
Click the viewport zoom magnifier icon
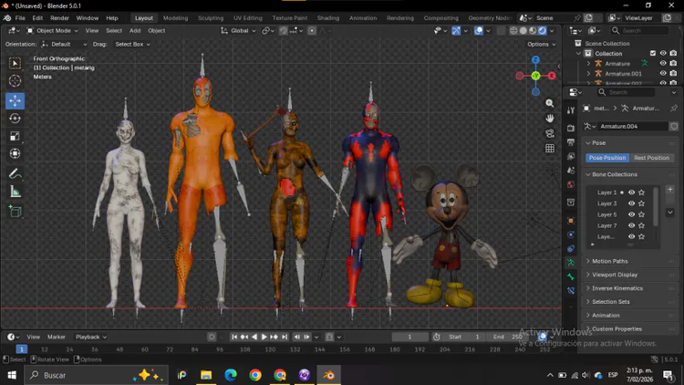tap(550, 103)
